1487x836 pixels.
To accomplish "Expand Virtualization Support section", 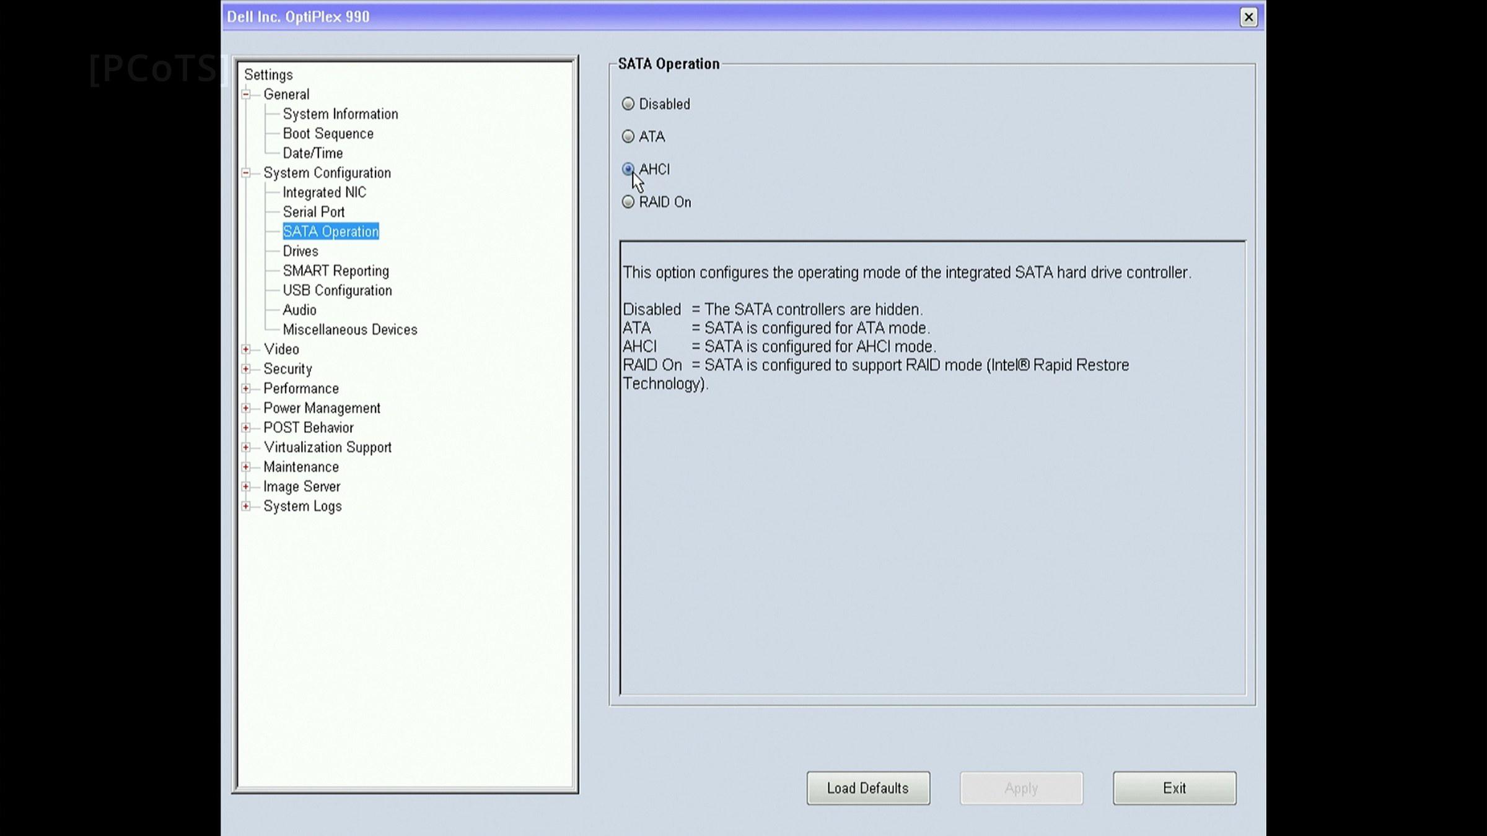I will pyautogui.click(x=246, y=447).
